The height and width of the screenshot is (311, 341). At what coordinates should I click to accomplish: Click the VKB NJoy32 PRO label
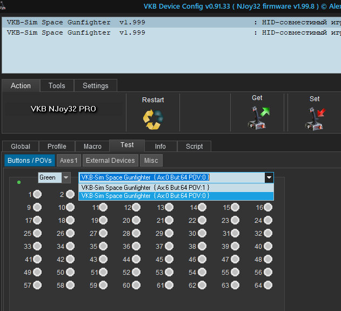(63, 109)
